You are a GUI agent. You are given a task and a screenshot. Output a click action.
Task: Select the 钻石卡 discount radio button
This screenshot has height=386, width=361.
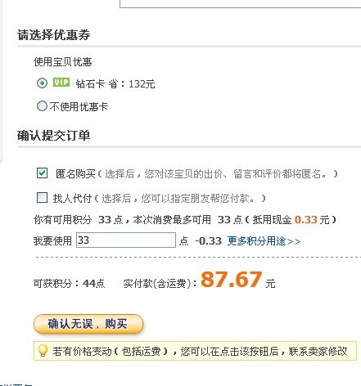click(x=42, y=83)
